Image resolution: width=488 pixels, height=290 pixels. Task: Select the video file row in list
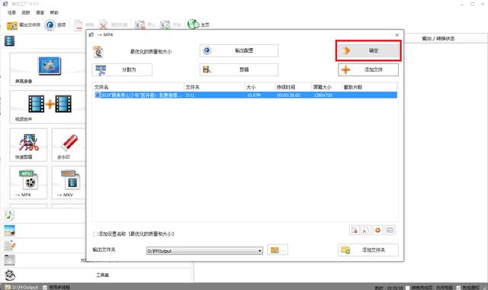tap(246, 95)
